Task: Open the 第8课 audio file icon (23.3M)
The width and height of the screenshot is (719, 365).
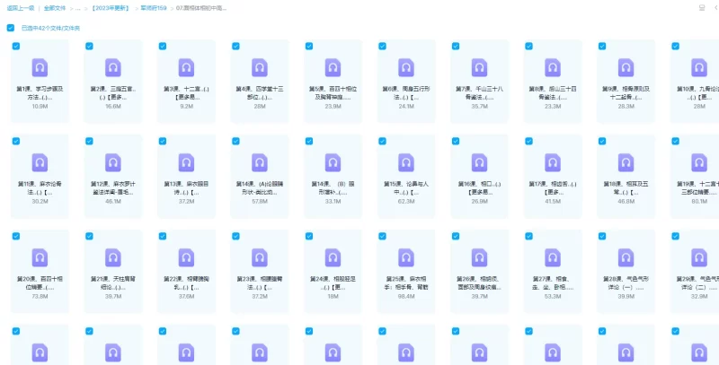Action: click(552, 66)
